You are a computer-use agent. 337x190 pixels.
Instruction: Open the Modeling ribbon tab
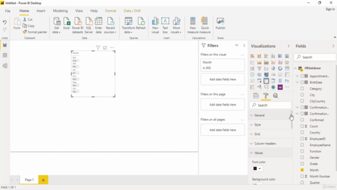(60, 11)
